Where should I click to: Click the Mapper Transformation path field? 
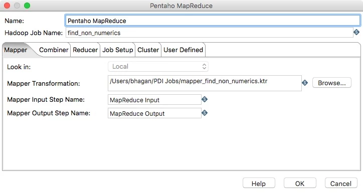pos(205,83)
